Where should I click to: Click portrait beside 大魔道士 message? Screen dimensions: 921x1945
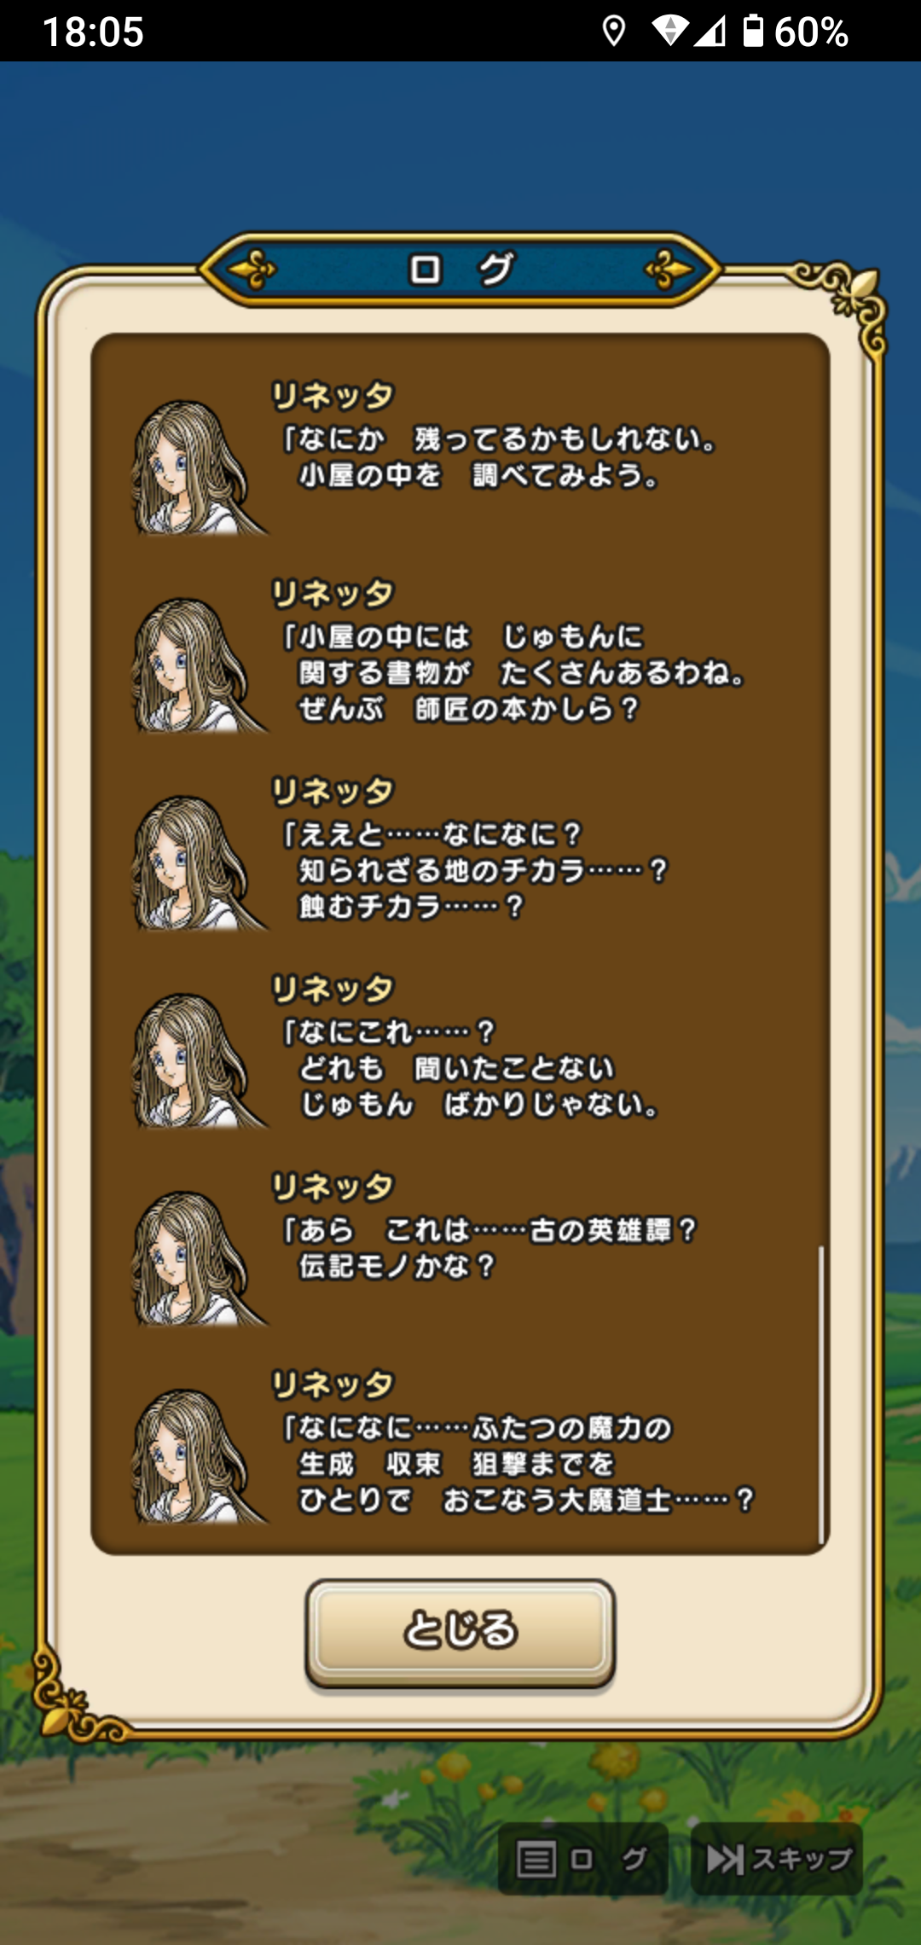pyautogui.click(x=198, y=1457)
